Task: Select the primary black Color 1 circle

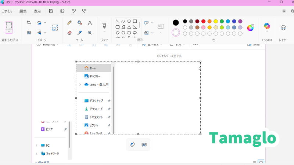Action: [x=176, y=23]
